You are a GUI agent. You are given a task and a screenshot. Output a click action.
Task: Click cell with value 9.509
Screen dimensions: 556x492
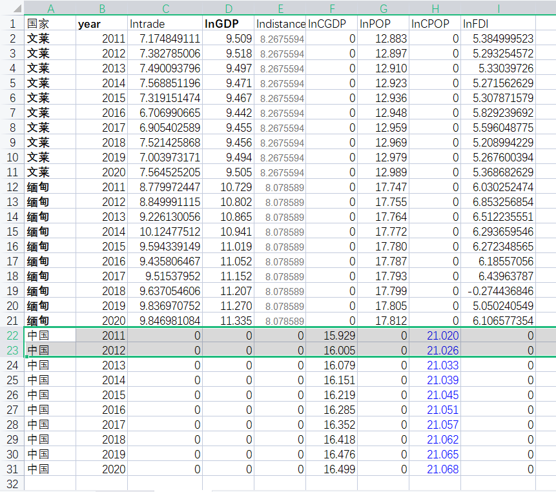[229, 39]
